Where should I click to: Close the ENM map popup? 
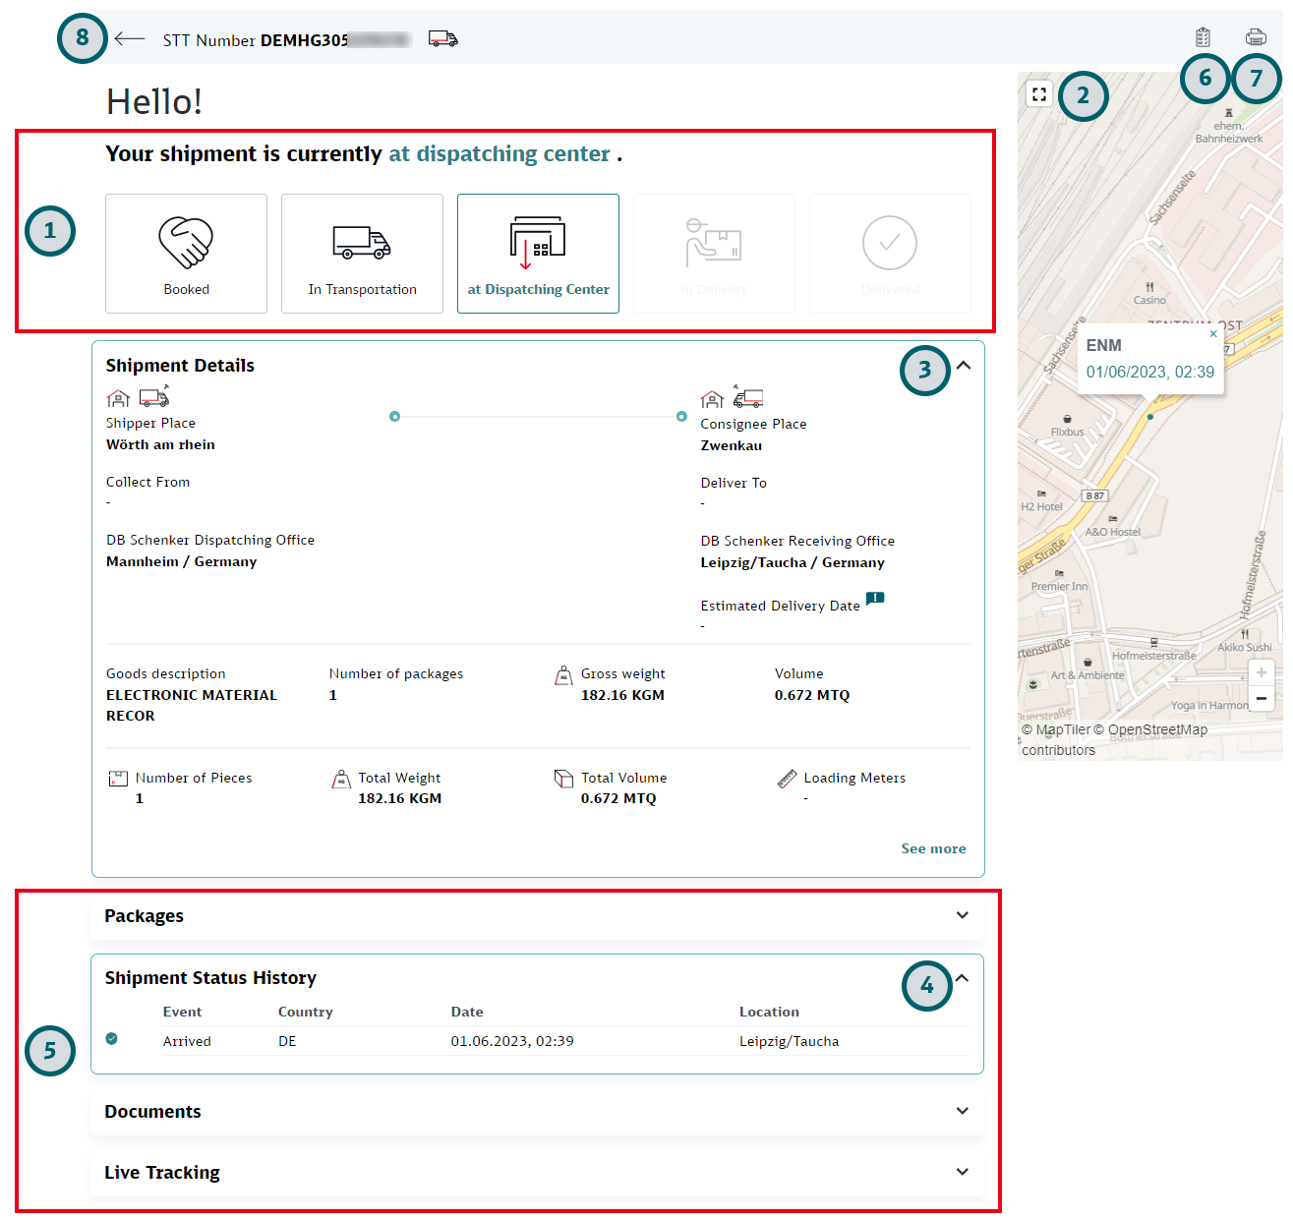[1213, 334]
